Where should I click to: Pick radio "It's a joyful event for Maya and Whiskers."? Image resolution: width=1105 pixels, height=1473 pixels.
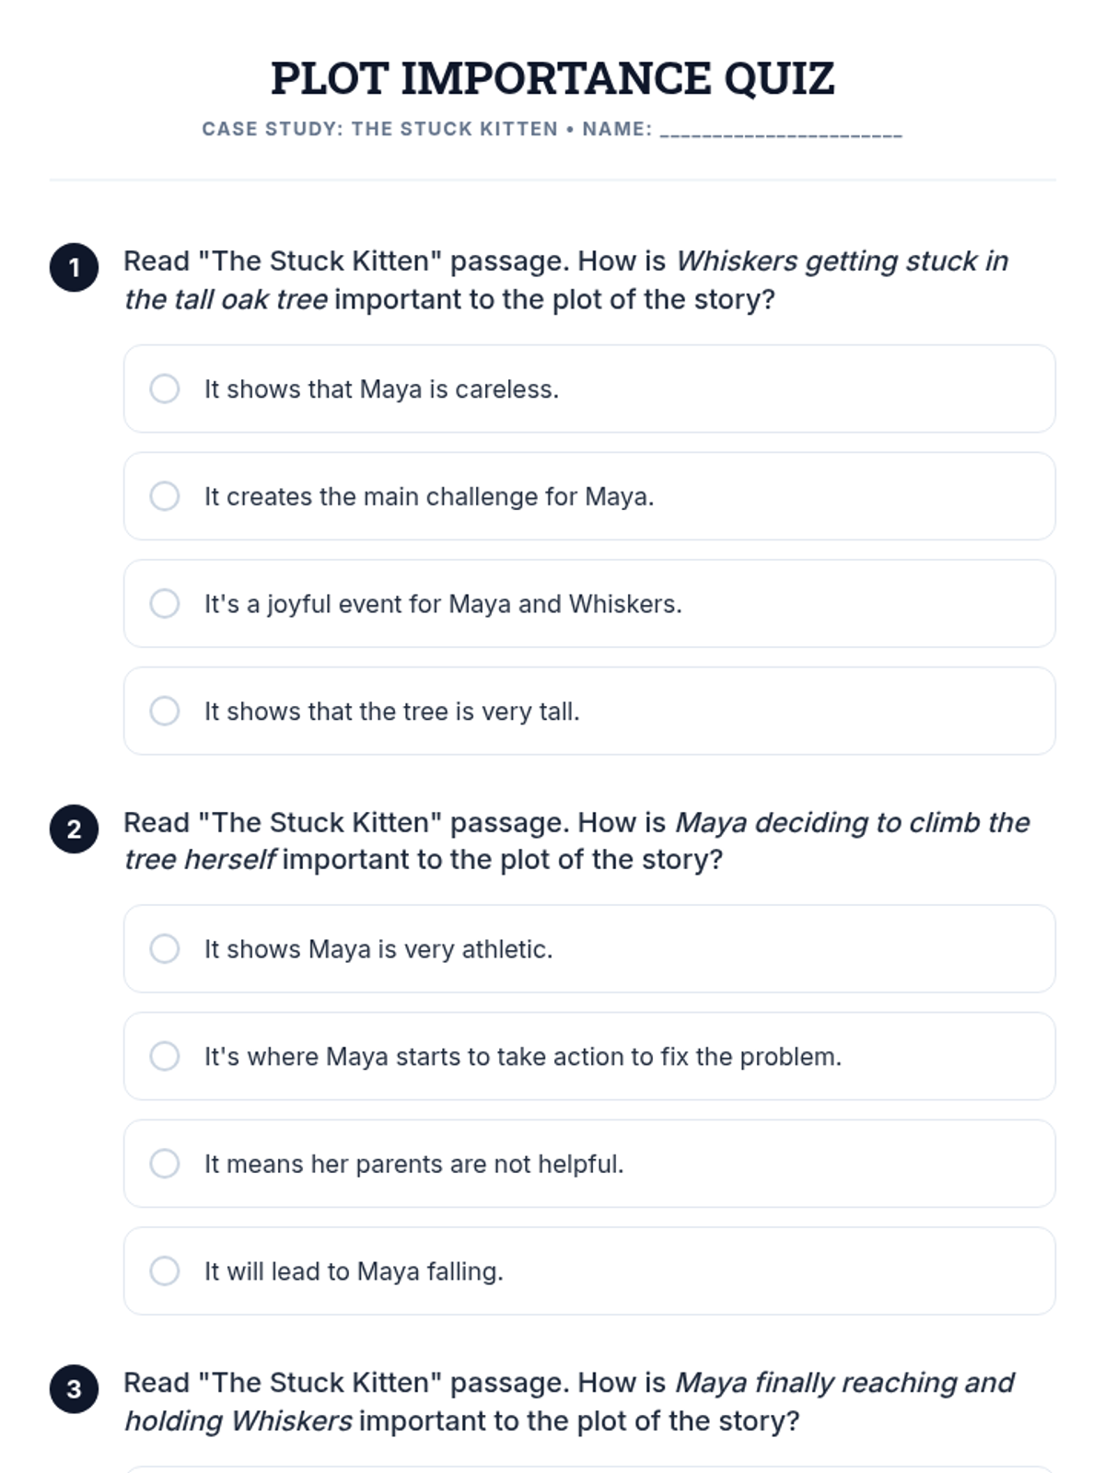(165, 604)
